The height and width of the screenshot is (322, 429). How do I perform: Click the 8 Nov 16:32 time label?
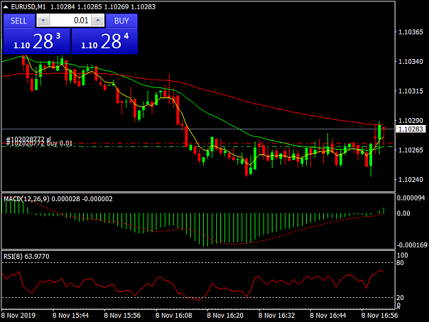click(x=277, y=315)
